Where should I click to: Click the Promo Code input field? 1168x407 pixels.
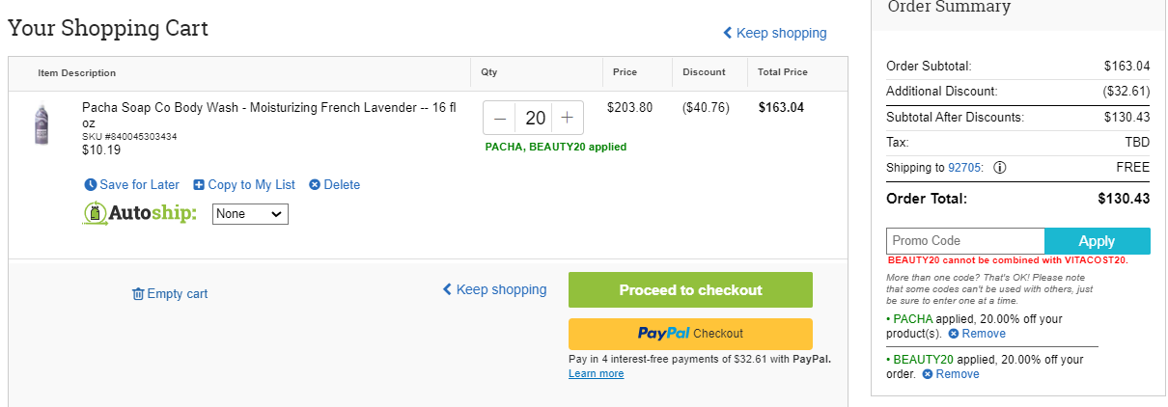pyautogui.click(x=965, y=241)
